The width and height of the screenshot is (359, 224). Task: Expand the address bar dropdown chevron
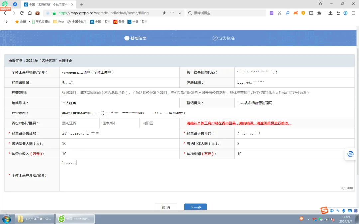point(180,13)
